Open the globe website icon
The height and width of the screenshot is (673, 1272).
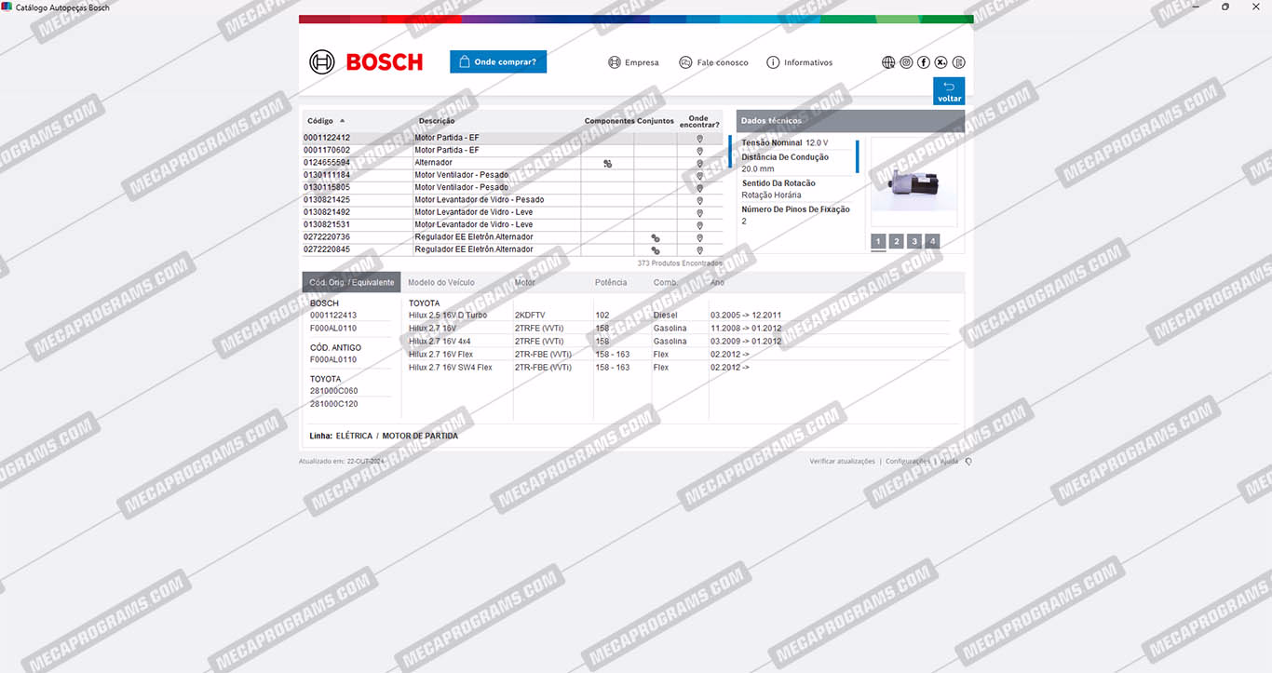coord(888,62)
